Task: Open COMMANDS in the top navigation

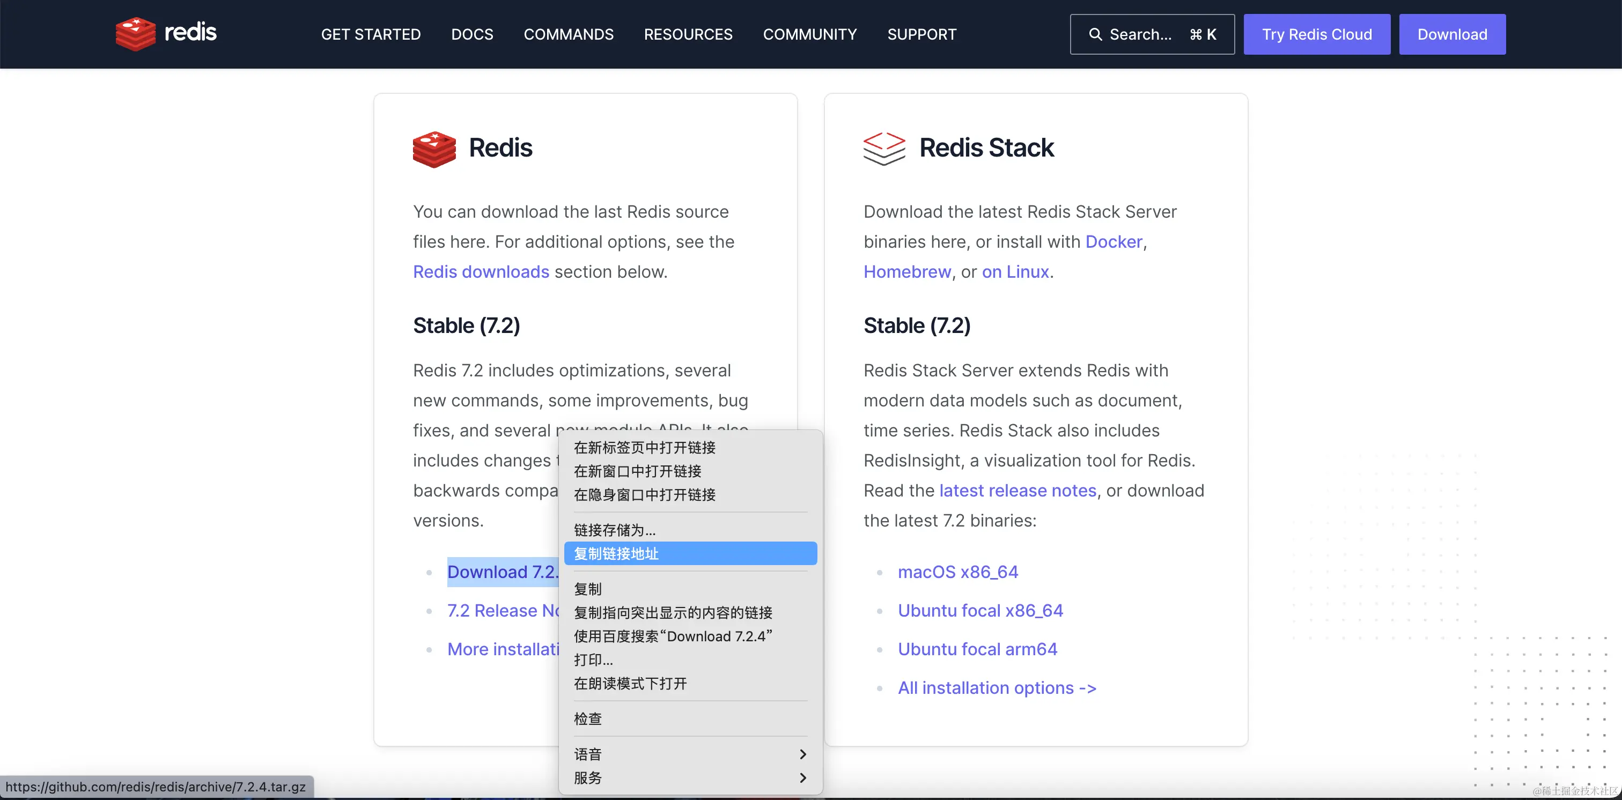Action: (x=569, y=35)
